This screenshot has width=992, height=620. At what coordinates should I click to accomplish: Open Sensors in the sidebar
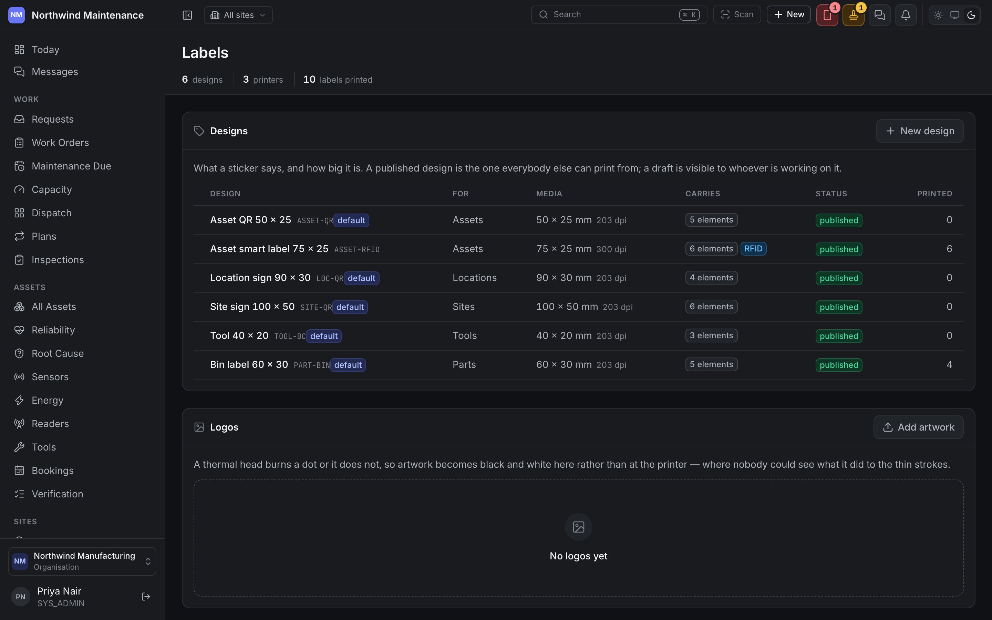click(82, 377)
